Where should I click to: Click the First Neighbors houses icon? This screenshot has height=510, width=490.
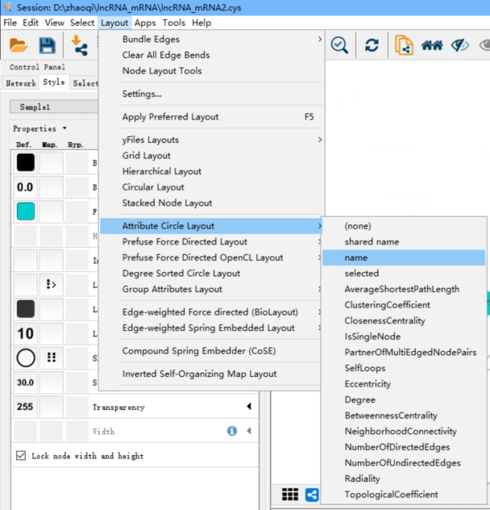click(432, 46)
